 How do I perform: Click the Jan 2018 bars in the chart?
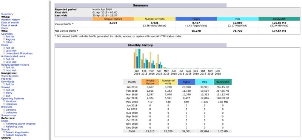(x=137, y=59)
